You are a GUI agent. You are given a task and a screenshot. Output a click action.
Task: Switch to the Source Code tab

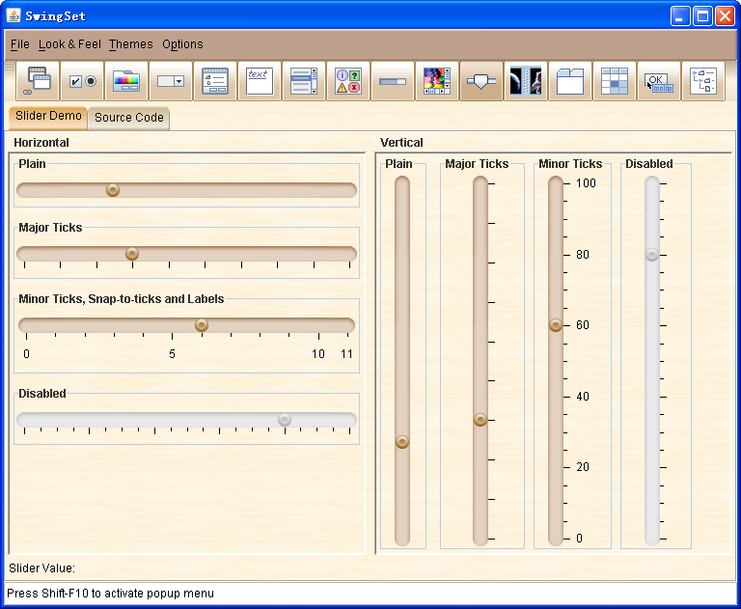pos(129,118)
